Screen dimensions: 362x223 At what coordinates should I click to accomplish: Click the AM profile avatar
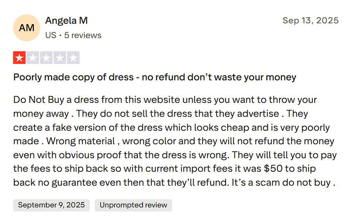[27, 28]
